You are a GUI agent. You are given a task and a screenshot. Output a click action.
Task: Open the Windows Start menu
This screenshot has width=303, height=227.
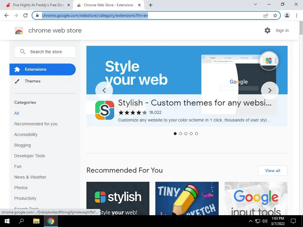(x=7, y=221)
